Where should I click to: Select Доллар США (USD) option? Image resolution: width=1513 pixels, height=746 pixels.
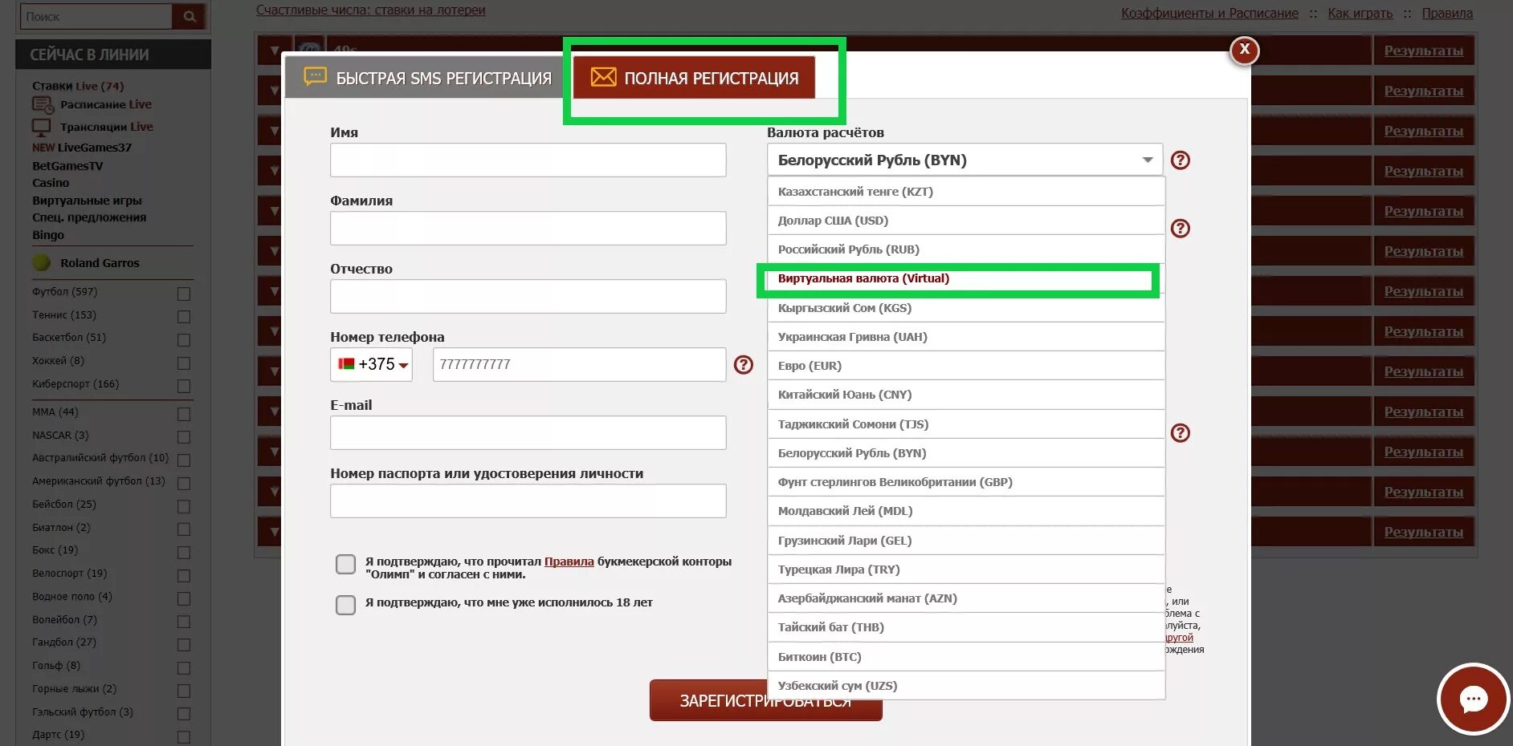[966, 221]
